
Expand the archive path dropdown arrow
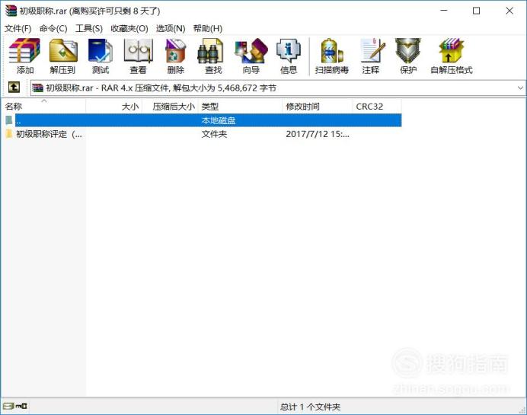coord(520,88)
